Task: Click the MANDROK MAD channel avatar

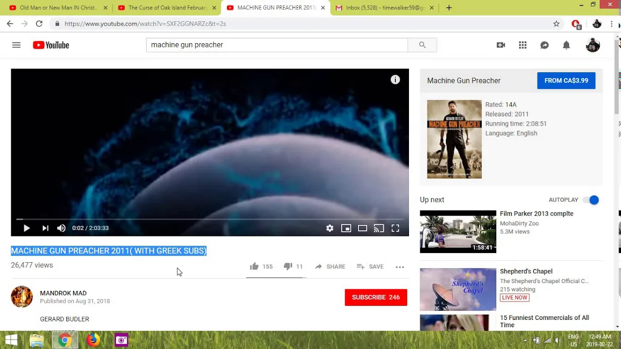Action: (22, 297)
